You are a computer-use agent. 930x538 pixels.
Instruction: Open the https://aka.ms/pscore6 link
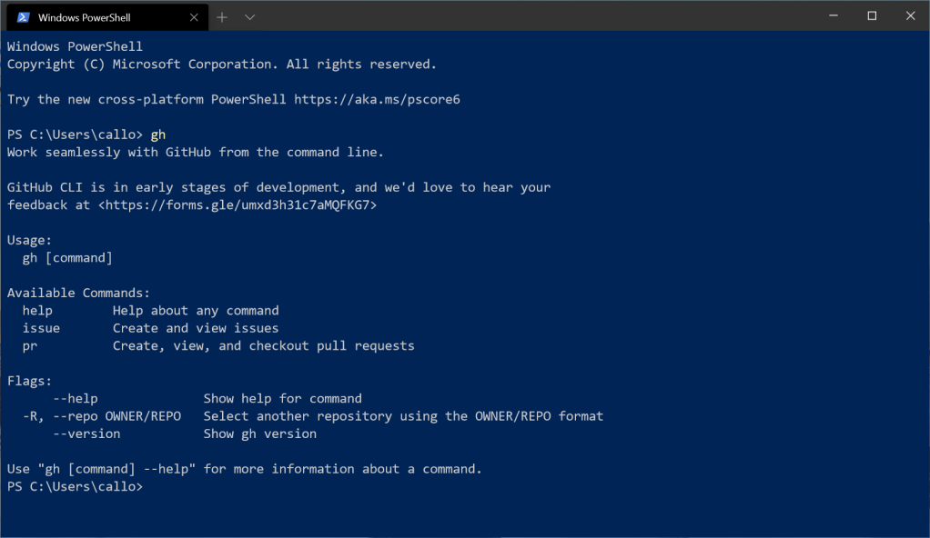pos(377,99)
